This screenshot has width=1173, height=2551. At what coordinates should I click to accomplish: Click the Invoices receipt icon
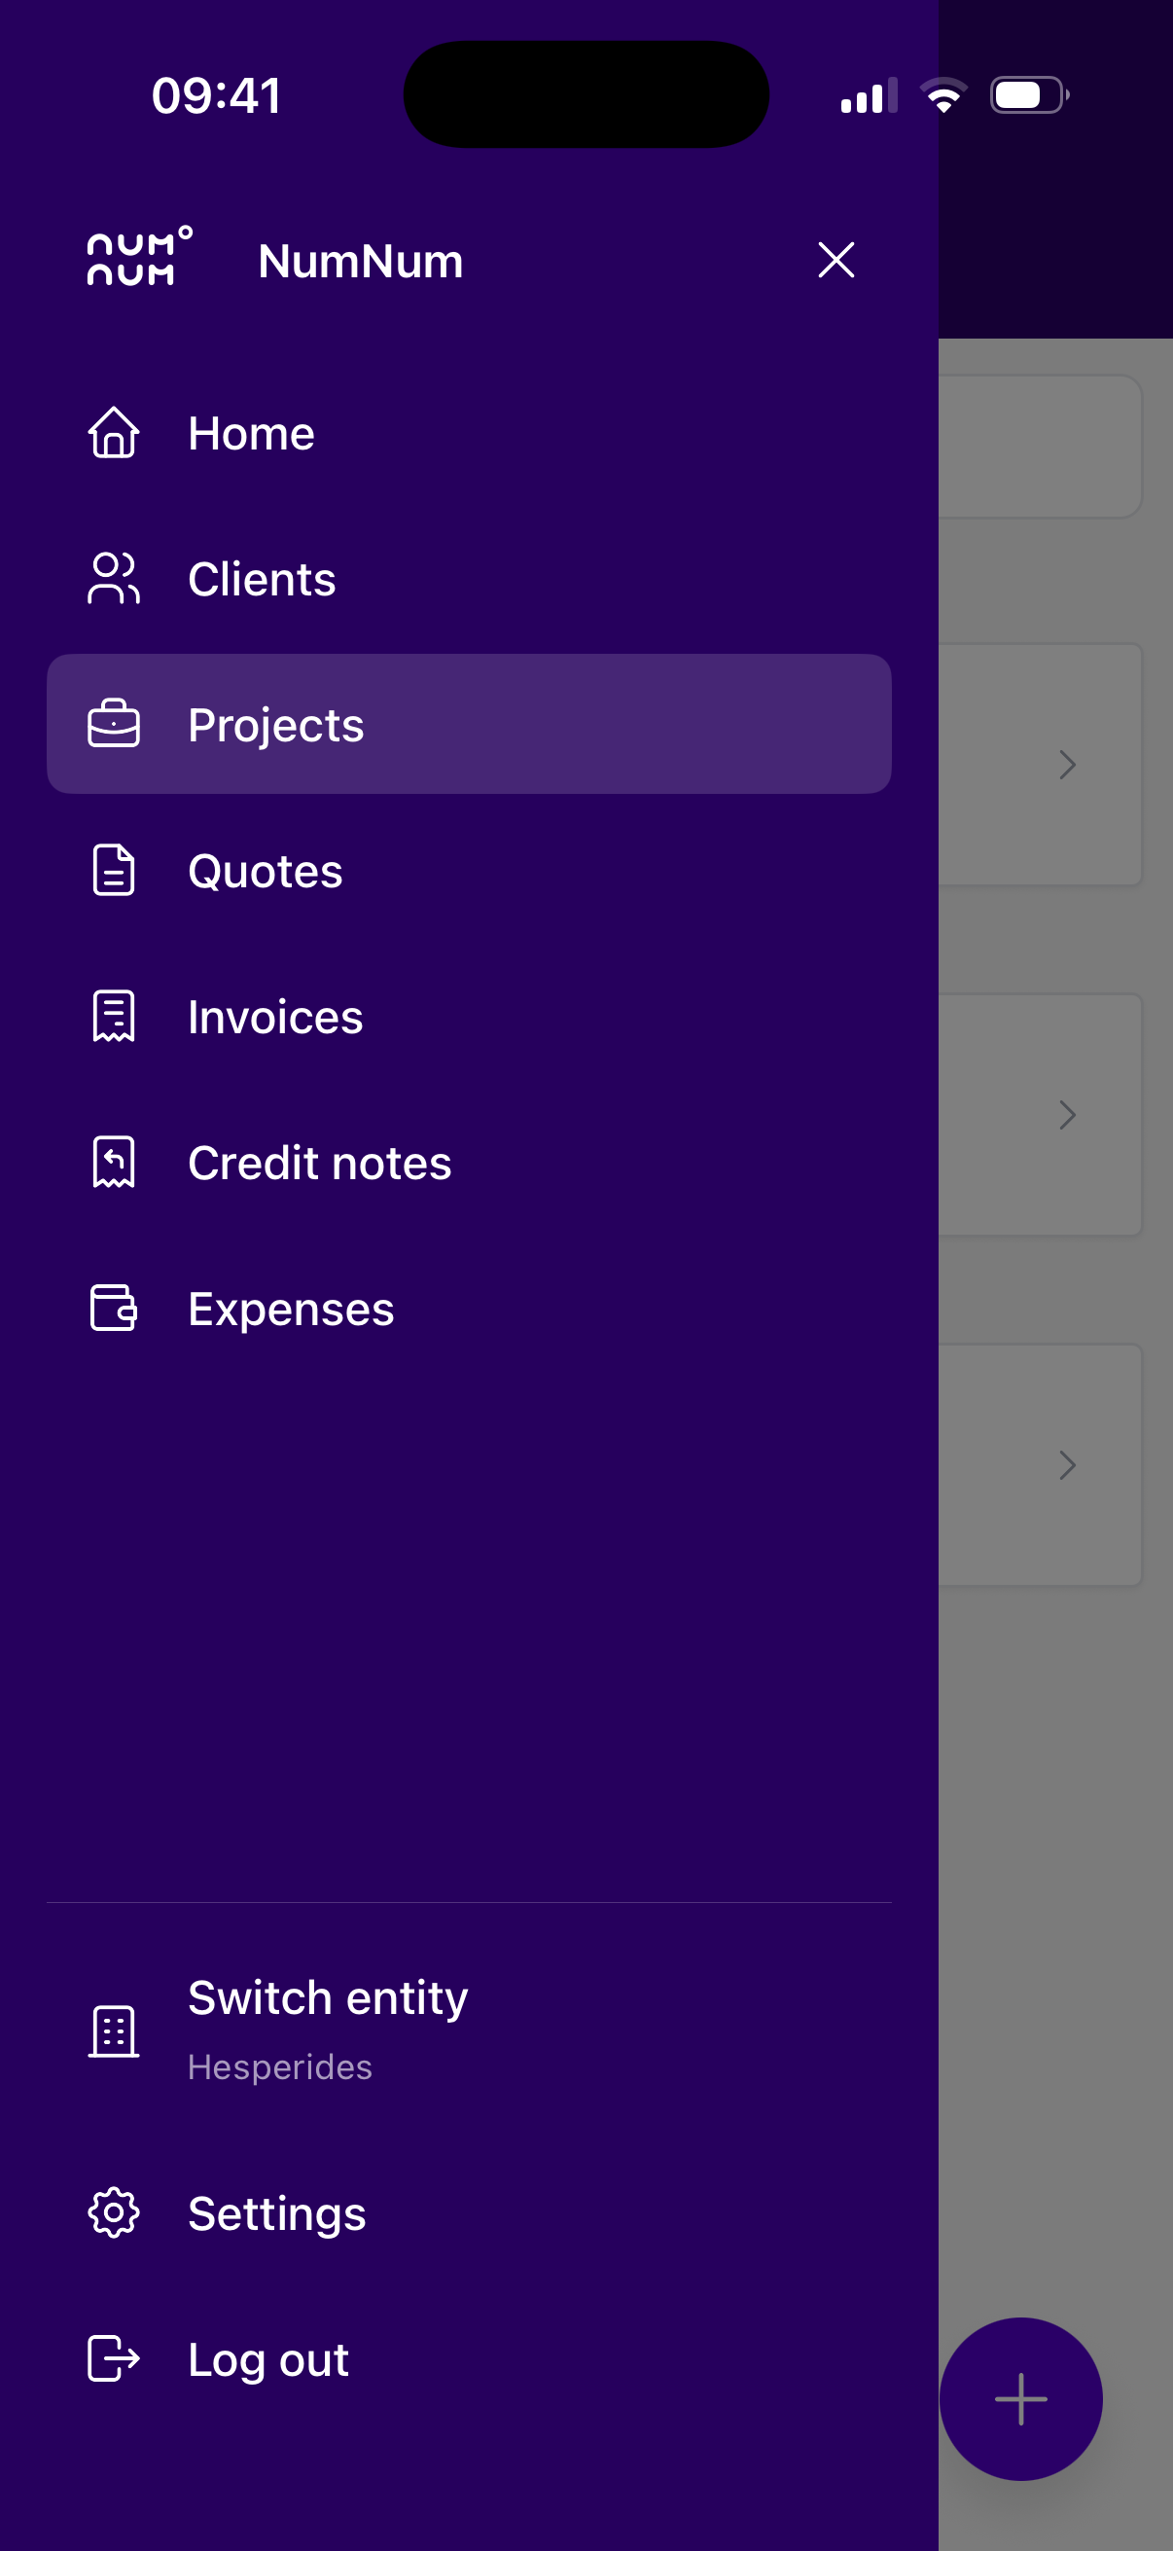pyautogui.click(x=114, y=1016)
